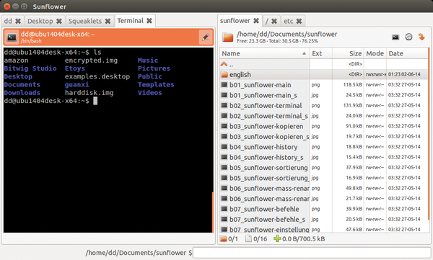Click history clock icon in right panel
433x260 pixels.
(408, 37)
